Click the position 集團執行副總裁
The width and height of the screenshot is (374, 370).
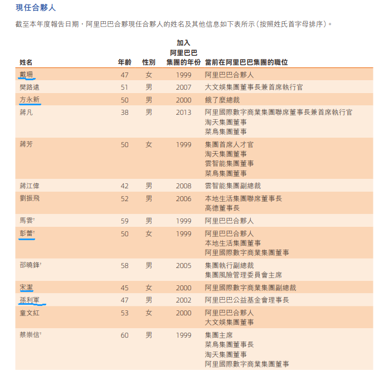229,265
